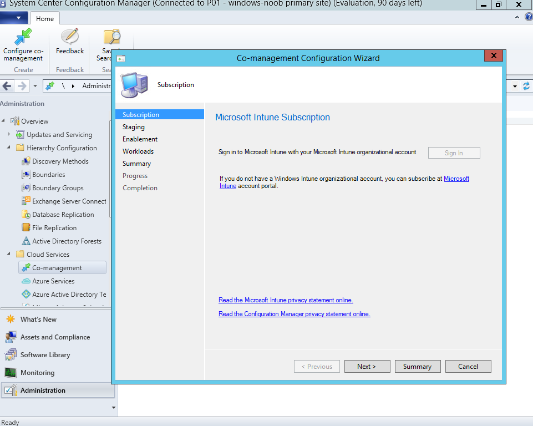Click the Ready status bar text

click(x=10, y=422)
